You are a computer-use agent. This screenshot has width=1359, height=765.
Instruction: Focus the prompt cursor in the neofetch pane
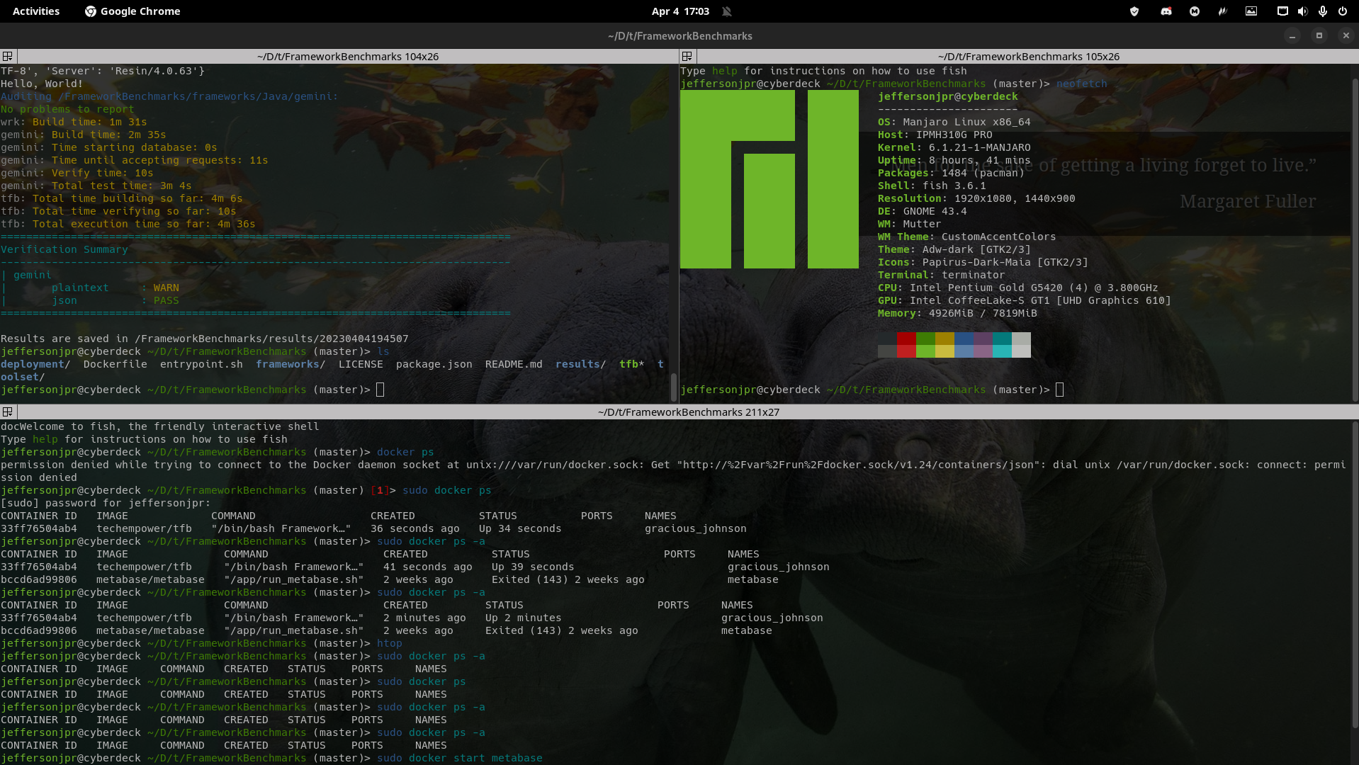point(1059,390)
